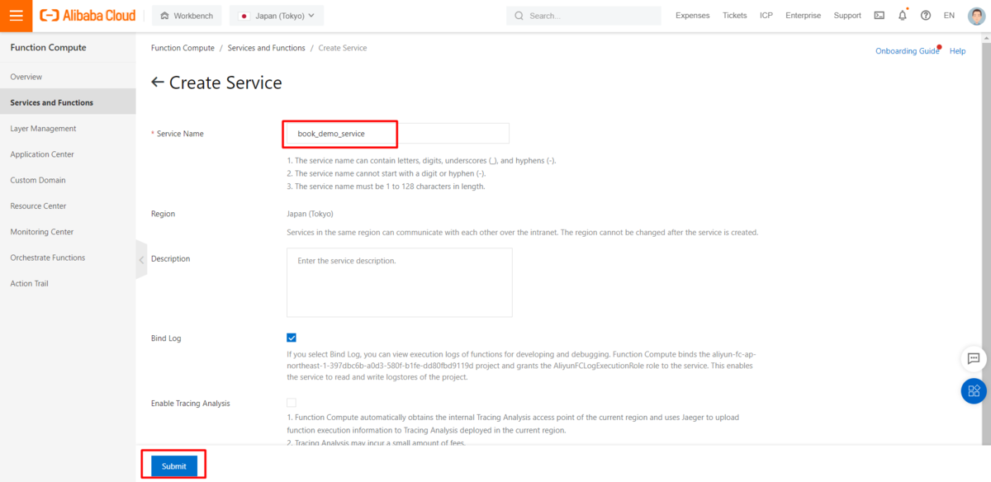Click the Description text area
Viewport: 991px width, 482px height.
coord(400,282)
